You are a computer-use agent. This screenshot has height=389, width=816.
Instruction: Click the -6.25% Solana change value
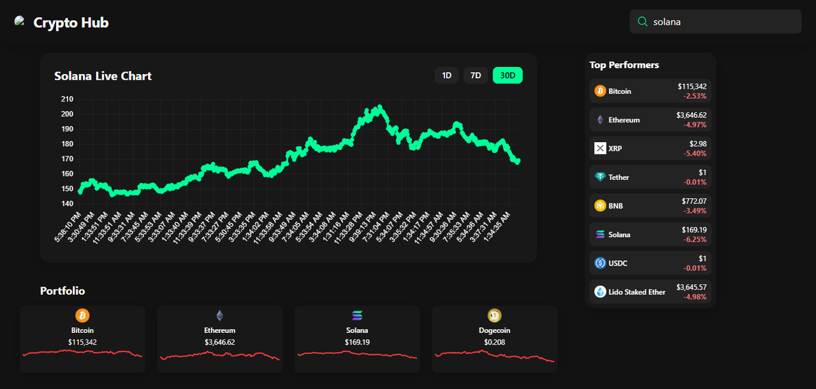[695, 239]
